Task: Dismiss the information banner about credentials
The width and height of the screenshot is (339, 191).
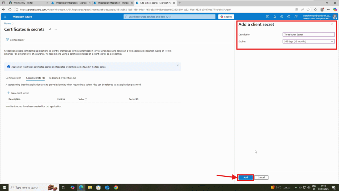Action: coord(178,65)
